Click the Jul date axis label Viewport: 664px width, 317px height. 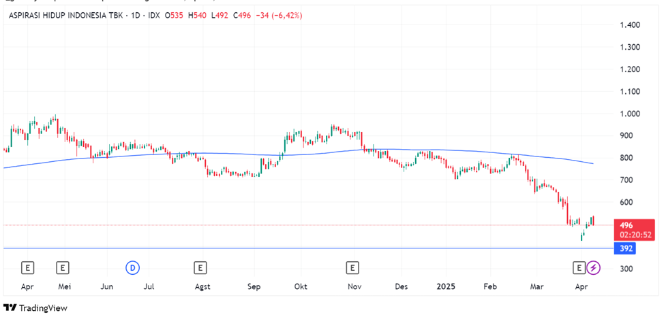click(149, 286)
